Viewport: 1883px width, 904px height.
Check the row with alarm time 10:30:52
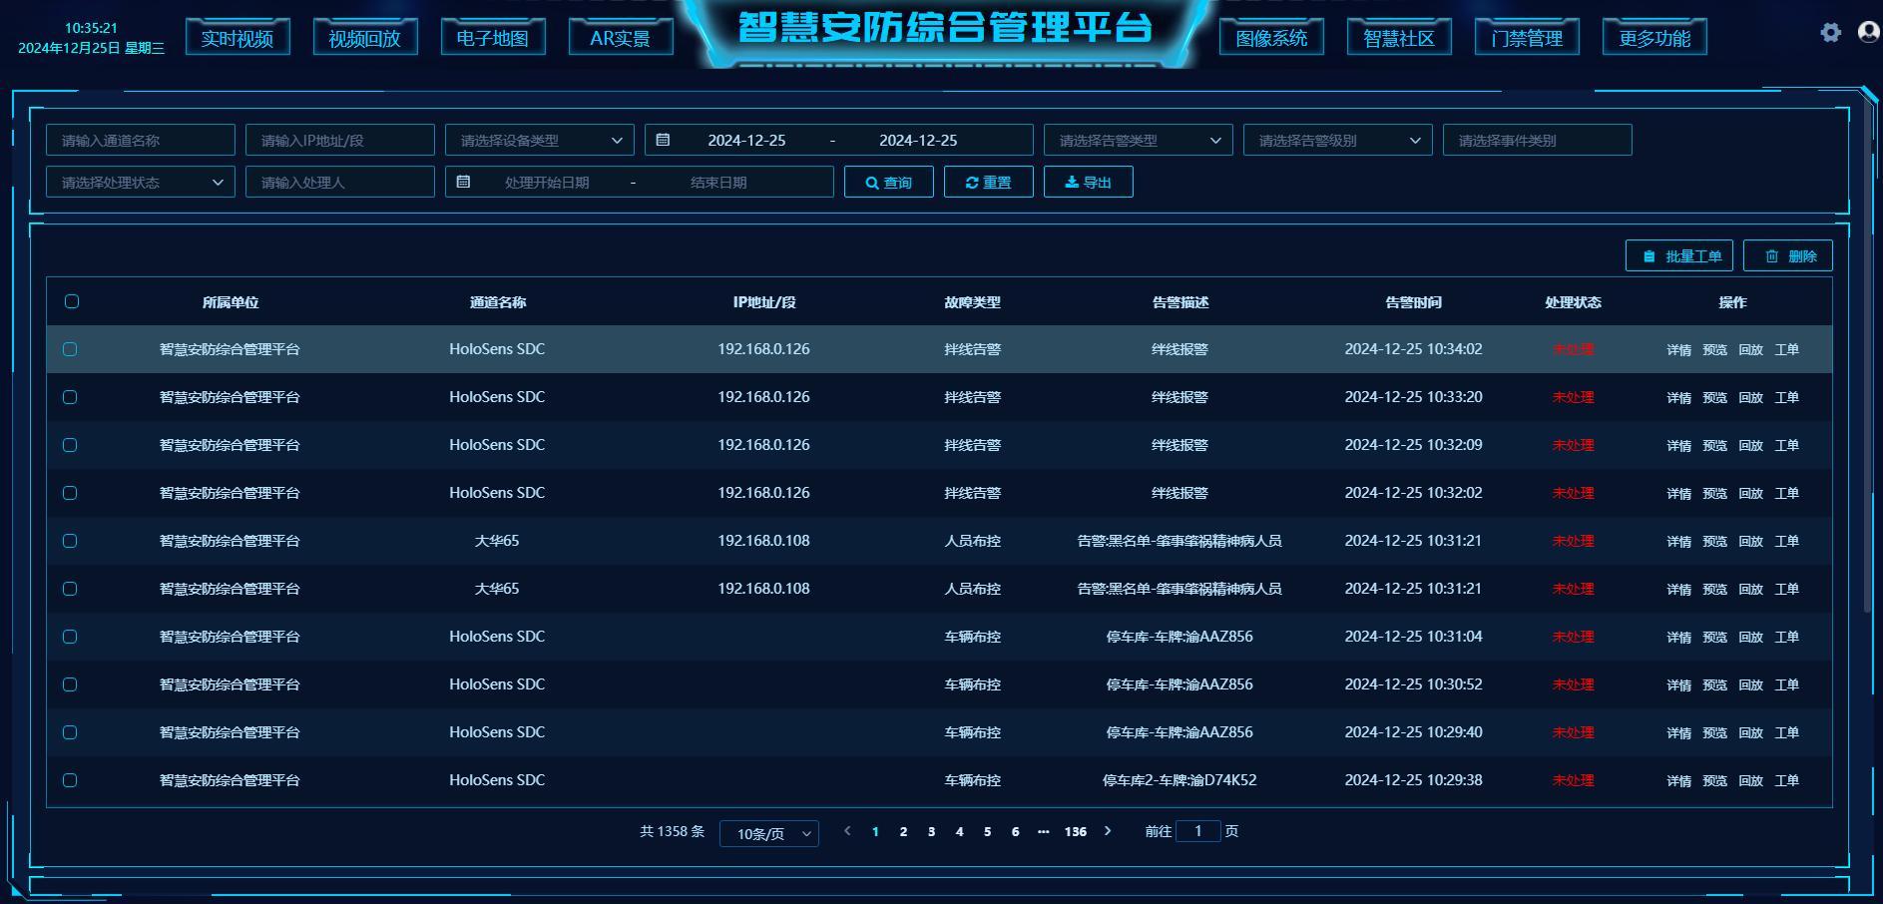(70, 684)
